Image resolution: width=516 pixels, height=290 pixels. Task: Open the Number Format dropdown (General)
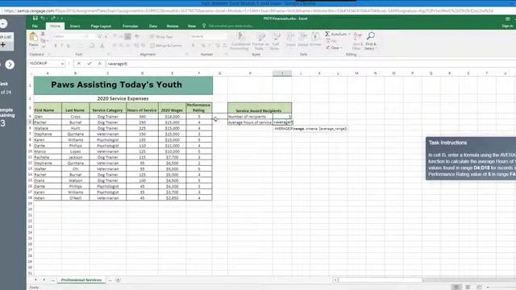click(209, 36)
